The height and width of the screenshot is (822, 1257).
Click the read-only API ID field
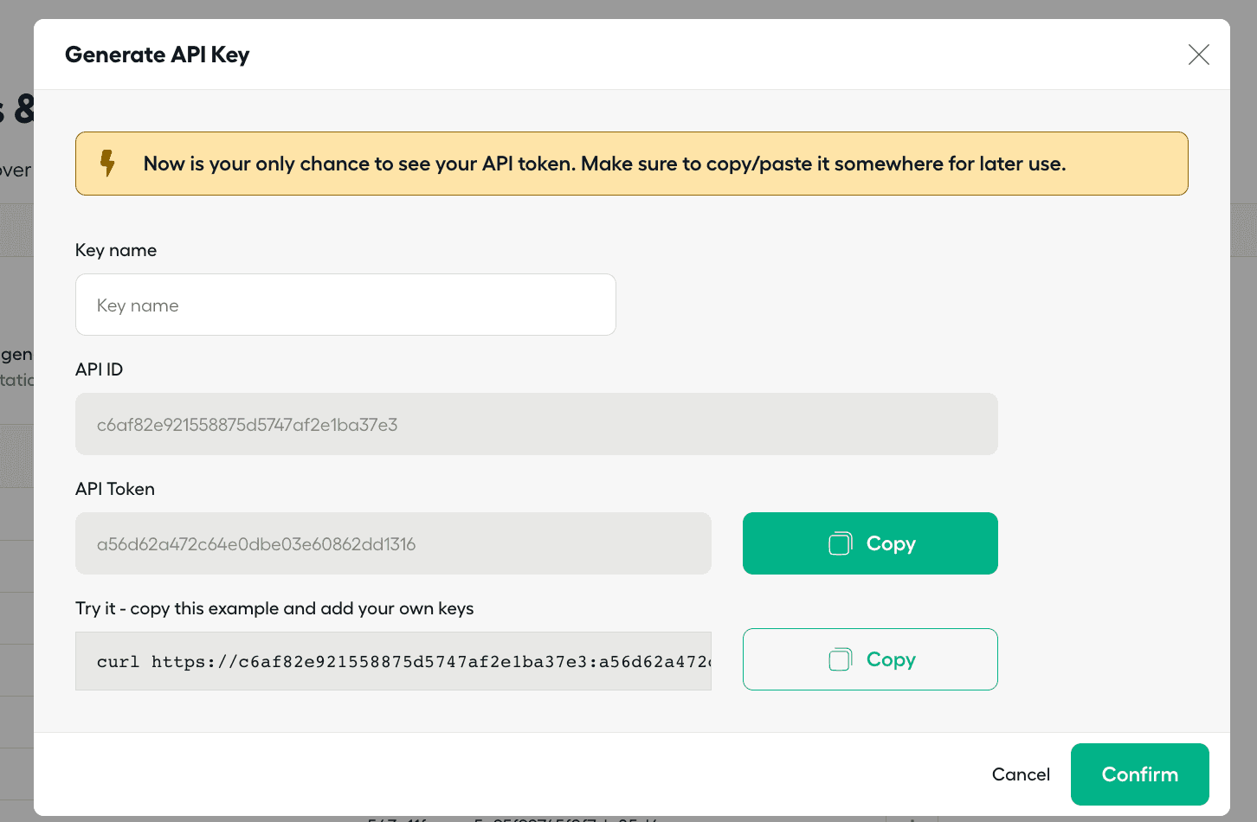tap(536, 424)
